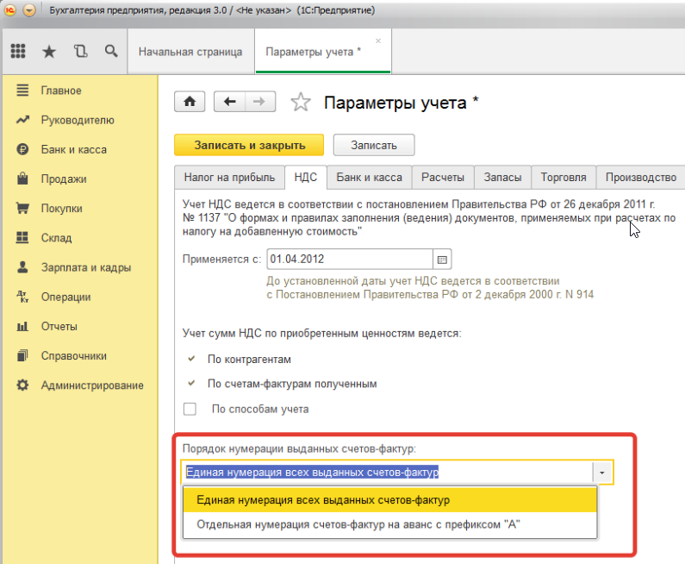Go to home page using house button
The height and width of the screenshot is (564, 685).
190,102
